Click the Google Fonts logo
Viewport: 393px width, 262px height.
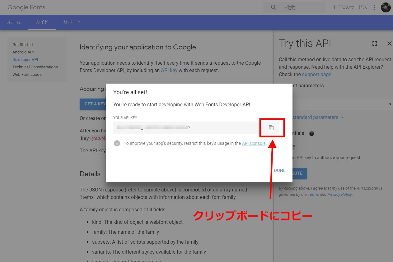click(x=26, y=7)
